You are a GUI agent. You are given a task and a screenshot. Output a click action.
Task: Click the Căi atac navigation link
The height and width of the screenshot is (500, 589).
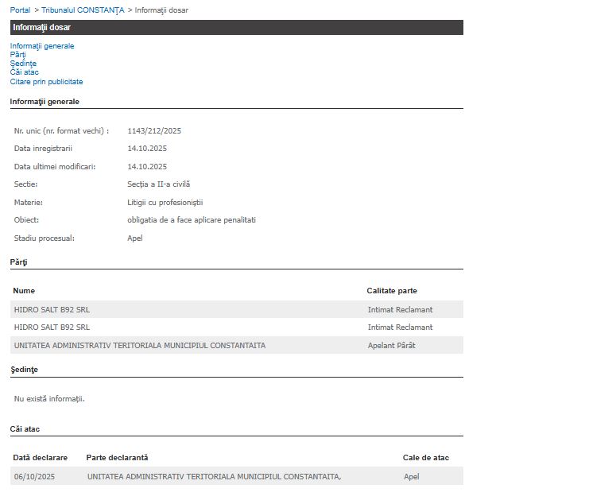point(24,72)
